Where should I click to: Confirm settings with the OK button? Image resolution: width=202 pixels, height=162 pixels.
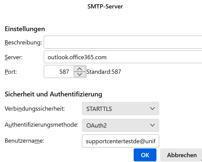145,155
